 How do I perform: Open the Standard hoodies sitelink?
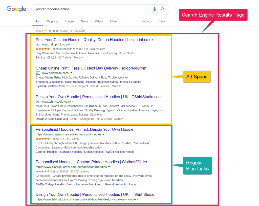[x=71, y=152]
